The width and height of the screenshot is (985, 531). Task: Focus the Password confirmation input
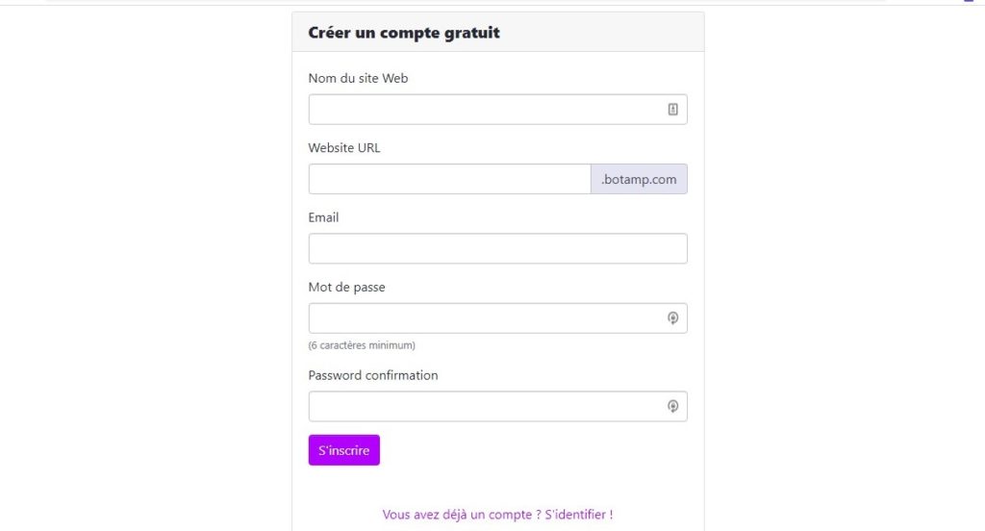coord(497,407)
